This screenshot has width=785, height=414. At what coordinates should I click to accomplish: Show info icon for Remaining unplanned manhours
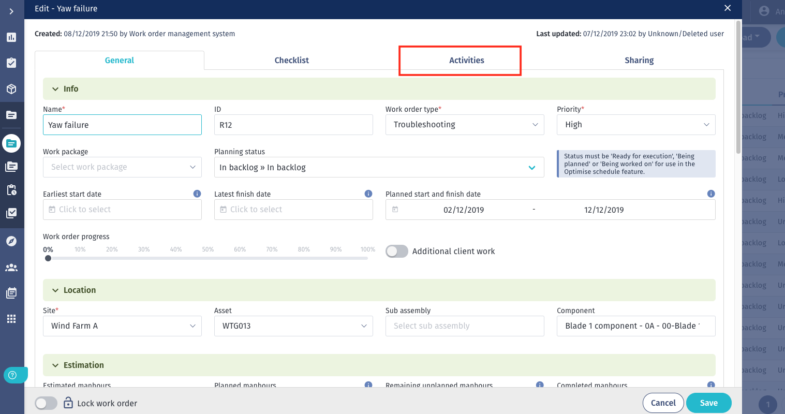click(x=540, y=385)
